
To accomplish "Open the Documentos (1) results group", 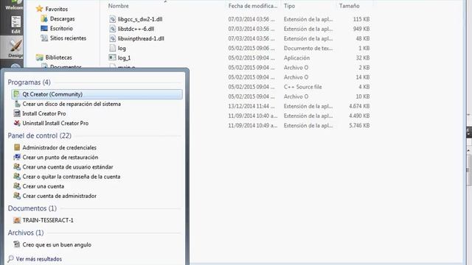I will tap(32, 208).
